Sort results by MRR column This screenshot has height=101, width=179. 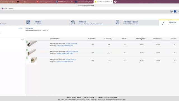(x=141, y=38)
